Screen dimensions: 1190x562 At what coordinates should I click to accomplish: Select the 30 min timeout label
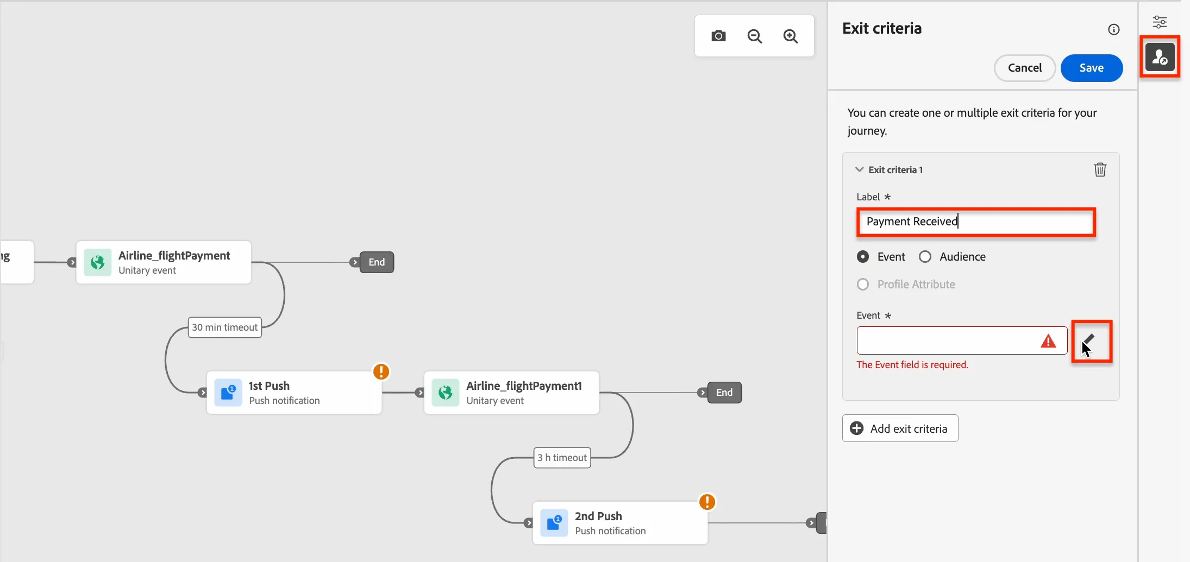tap(224, 327)
